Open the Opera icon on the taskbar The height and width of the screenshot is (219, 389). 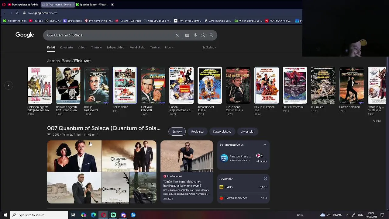tap(103, 215)
